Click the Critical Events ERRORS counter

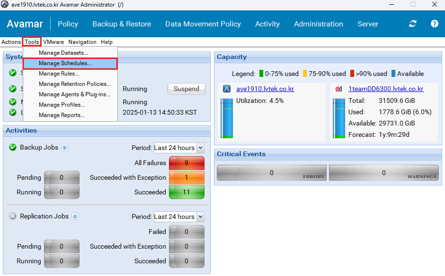click(x=272, y=173)
